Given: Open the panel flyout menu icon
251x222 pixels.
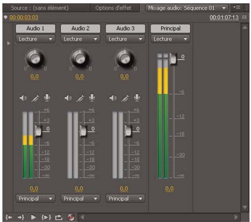Looking at the screenshot, I should (x=237, y=7).
